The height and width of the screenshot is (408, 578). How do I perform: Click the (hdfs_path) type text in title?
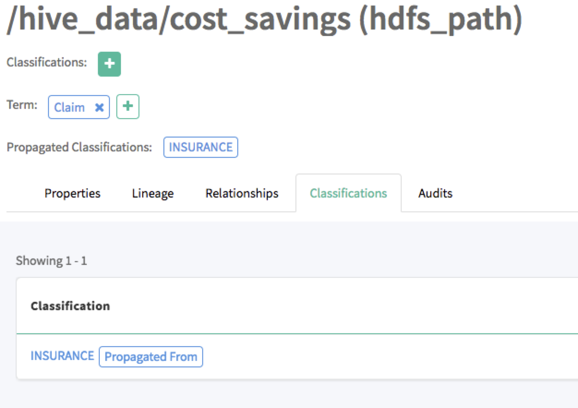click(440, 21)
